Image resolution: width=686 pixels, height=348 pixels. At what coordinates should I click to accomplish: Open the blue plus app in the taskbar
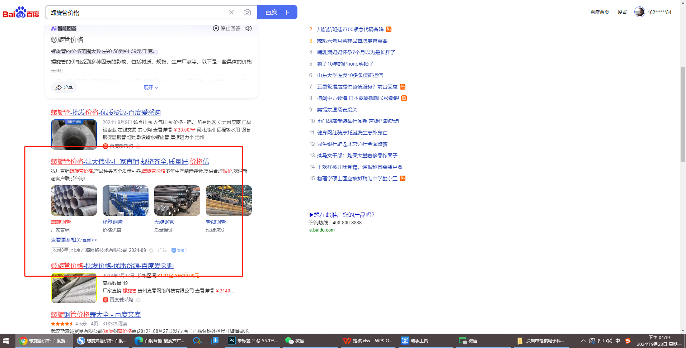click(x=215, y=341)
